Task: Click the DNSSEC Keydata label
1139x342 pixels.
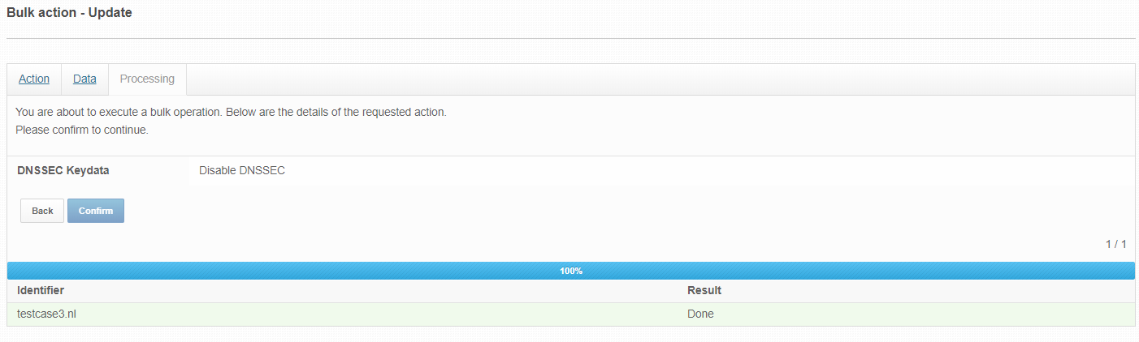Action: (x=63, y=170)
